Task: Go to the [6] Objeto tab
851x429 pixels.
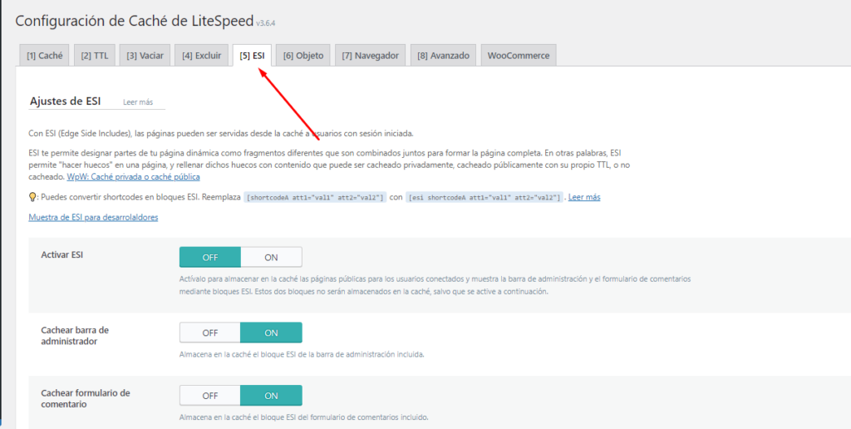Action: (x=303, y=56)
